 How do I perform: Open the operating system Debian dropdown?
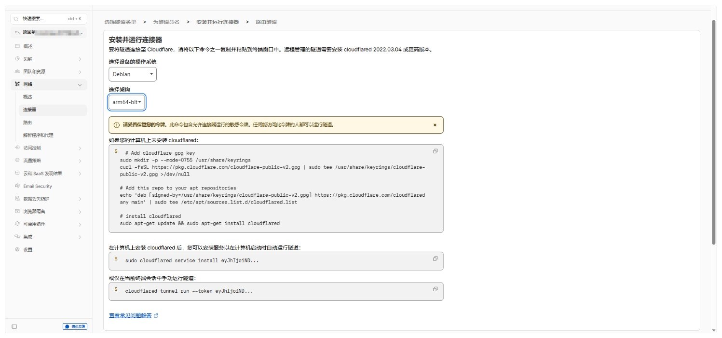click(x=133, y=74)
